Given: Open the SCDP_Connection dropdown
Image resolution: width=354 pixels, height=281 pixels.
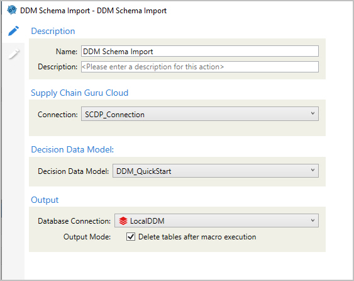Looking at the screenshot, I should click(x=200, y=114).
